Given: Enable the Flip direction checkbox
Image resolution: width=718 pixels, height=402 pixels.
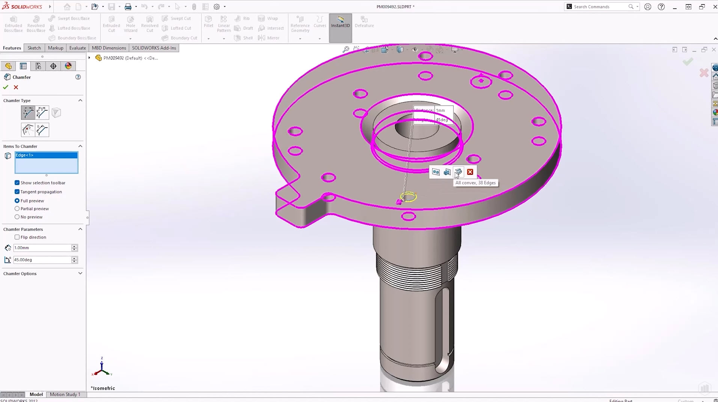Looking at the screenshot, I should [17, 237].
